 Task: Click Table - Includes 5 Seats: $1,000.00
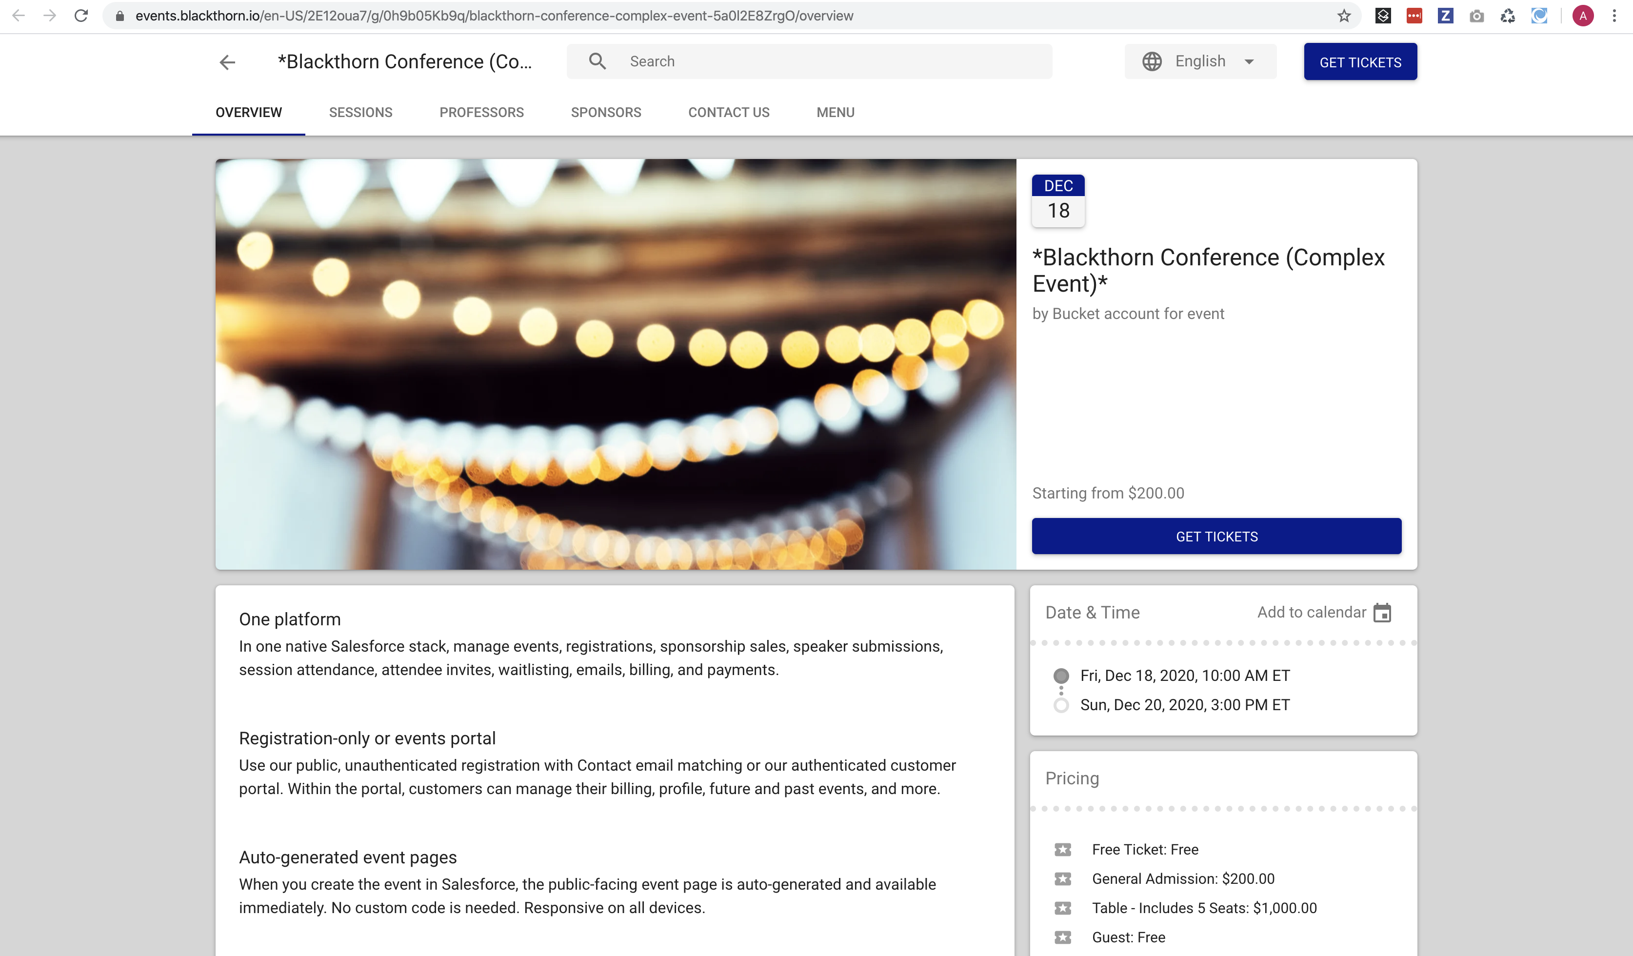1204,908
